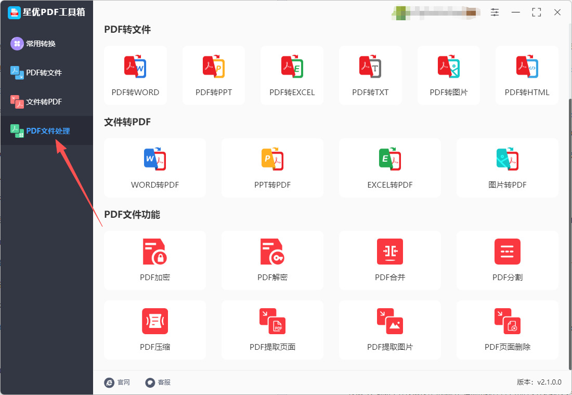Switch to PDF转文件 sidebar item
572x395 pixels.
pyautogui.click(x=47, y=73)
